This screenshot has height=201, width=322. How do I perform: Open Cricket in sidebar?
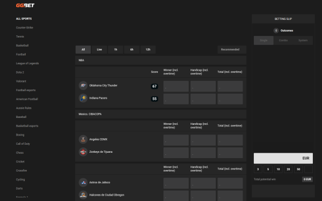(20, 162)
